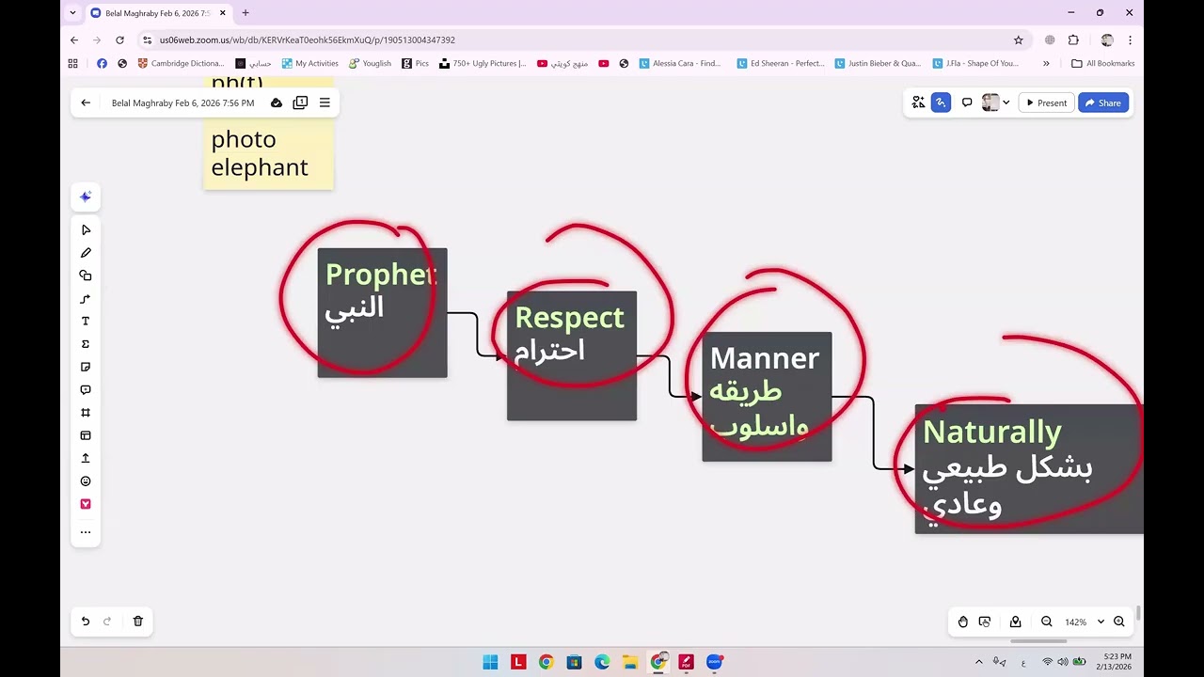Select the pen drawing tool

click(86, 253)
